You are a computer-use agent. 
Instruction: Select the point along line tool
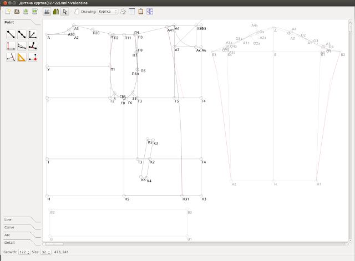22,34
